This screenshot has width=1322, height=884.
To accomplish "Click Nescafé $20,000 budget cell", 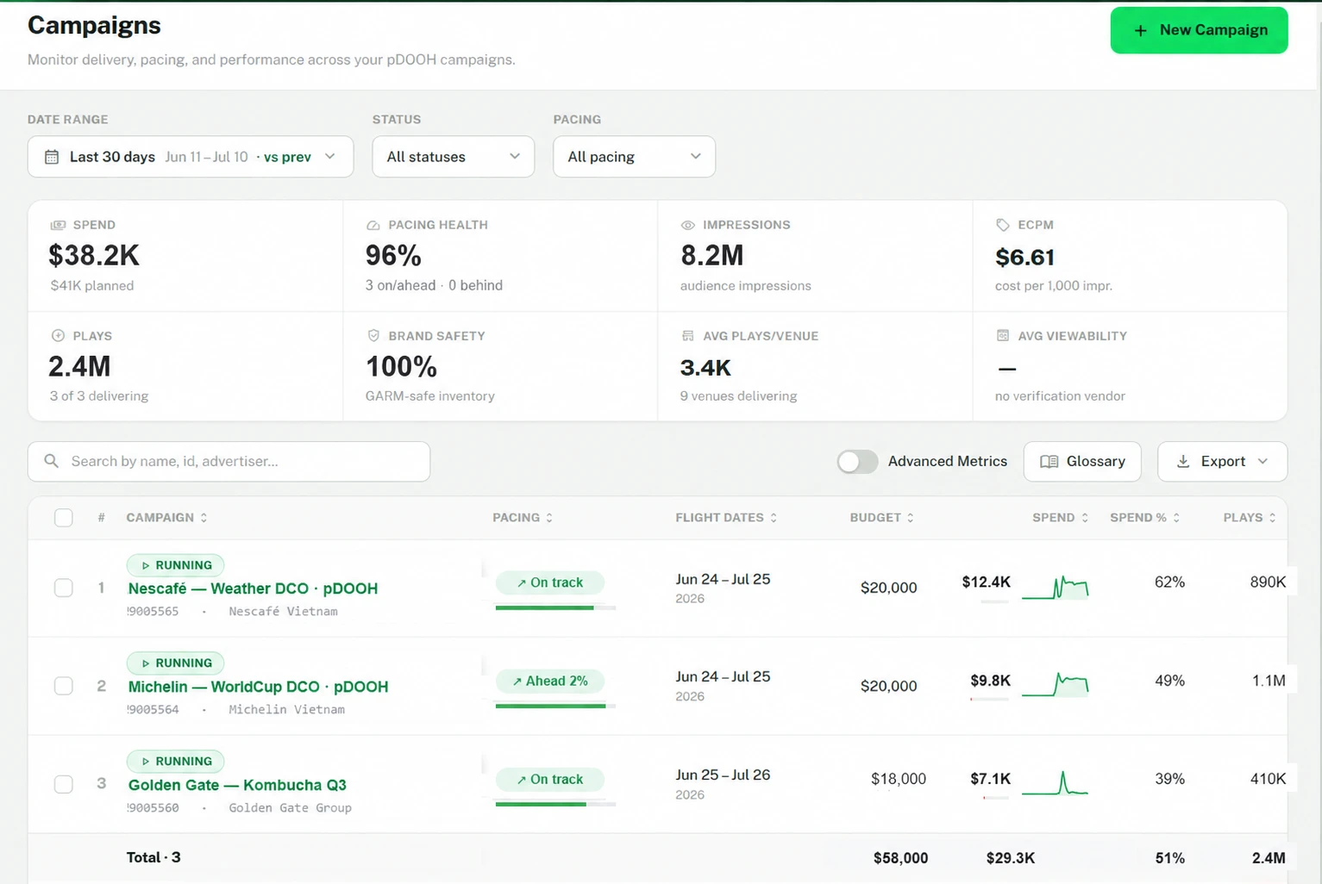I will (888, 588).
